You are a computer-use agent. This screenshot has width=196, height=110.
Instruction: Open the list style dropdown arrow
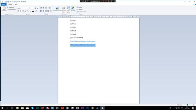pos(47,8)
